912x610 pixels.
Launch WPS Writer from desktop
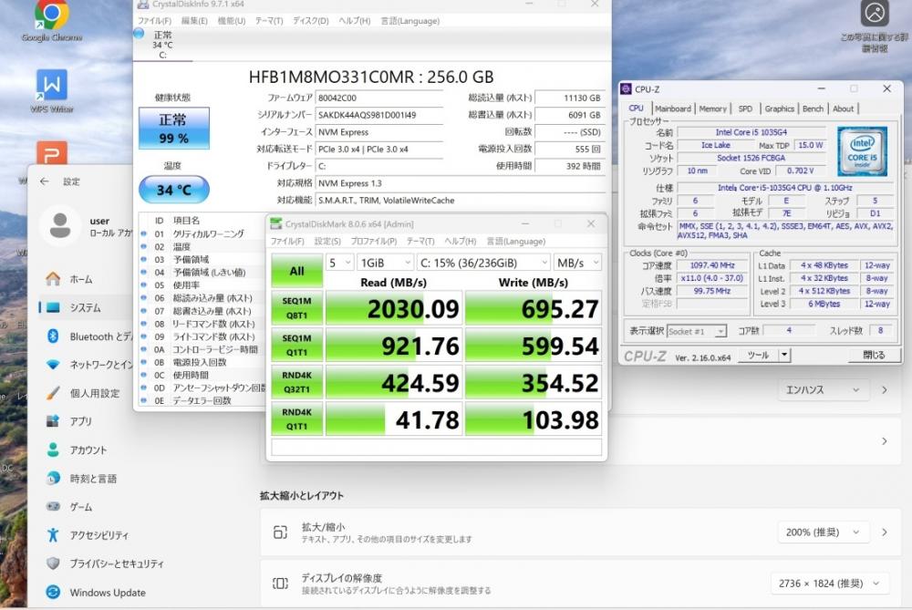tap(51, 87)
